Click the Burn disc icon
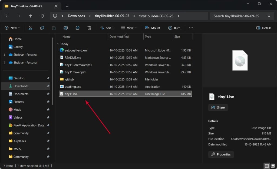 point(174,28)
